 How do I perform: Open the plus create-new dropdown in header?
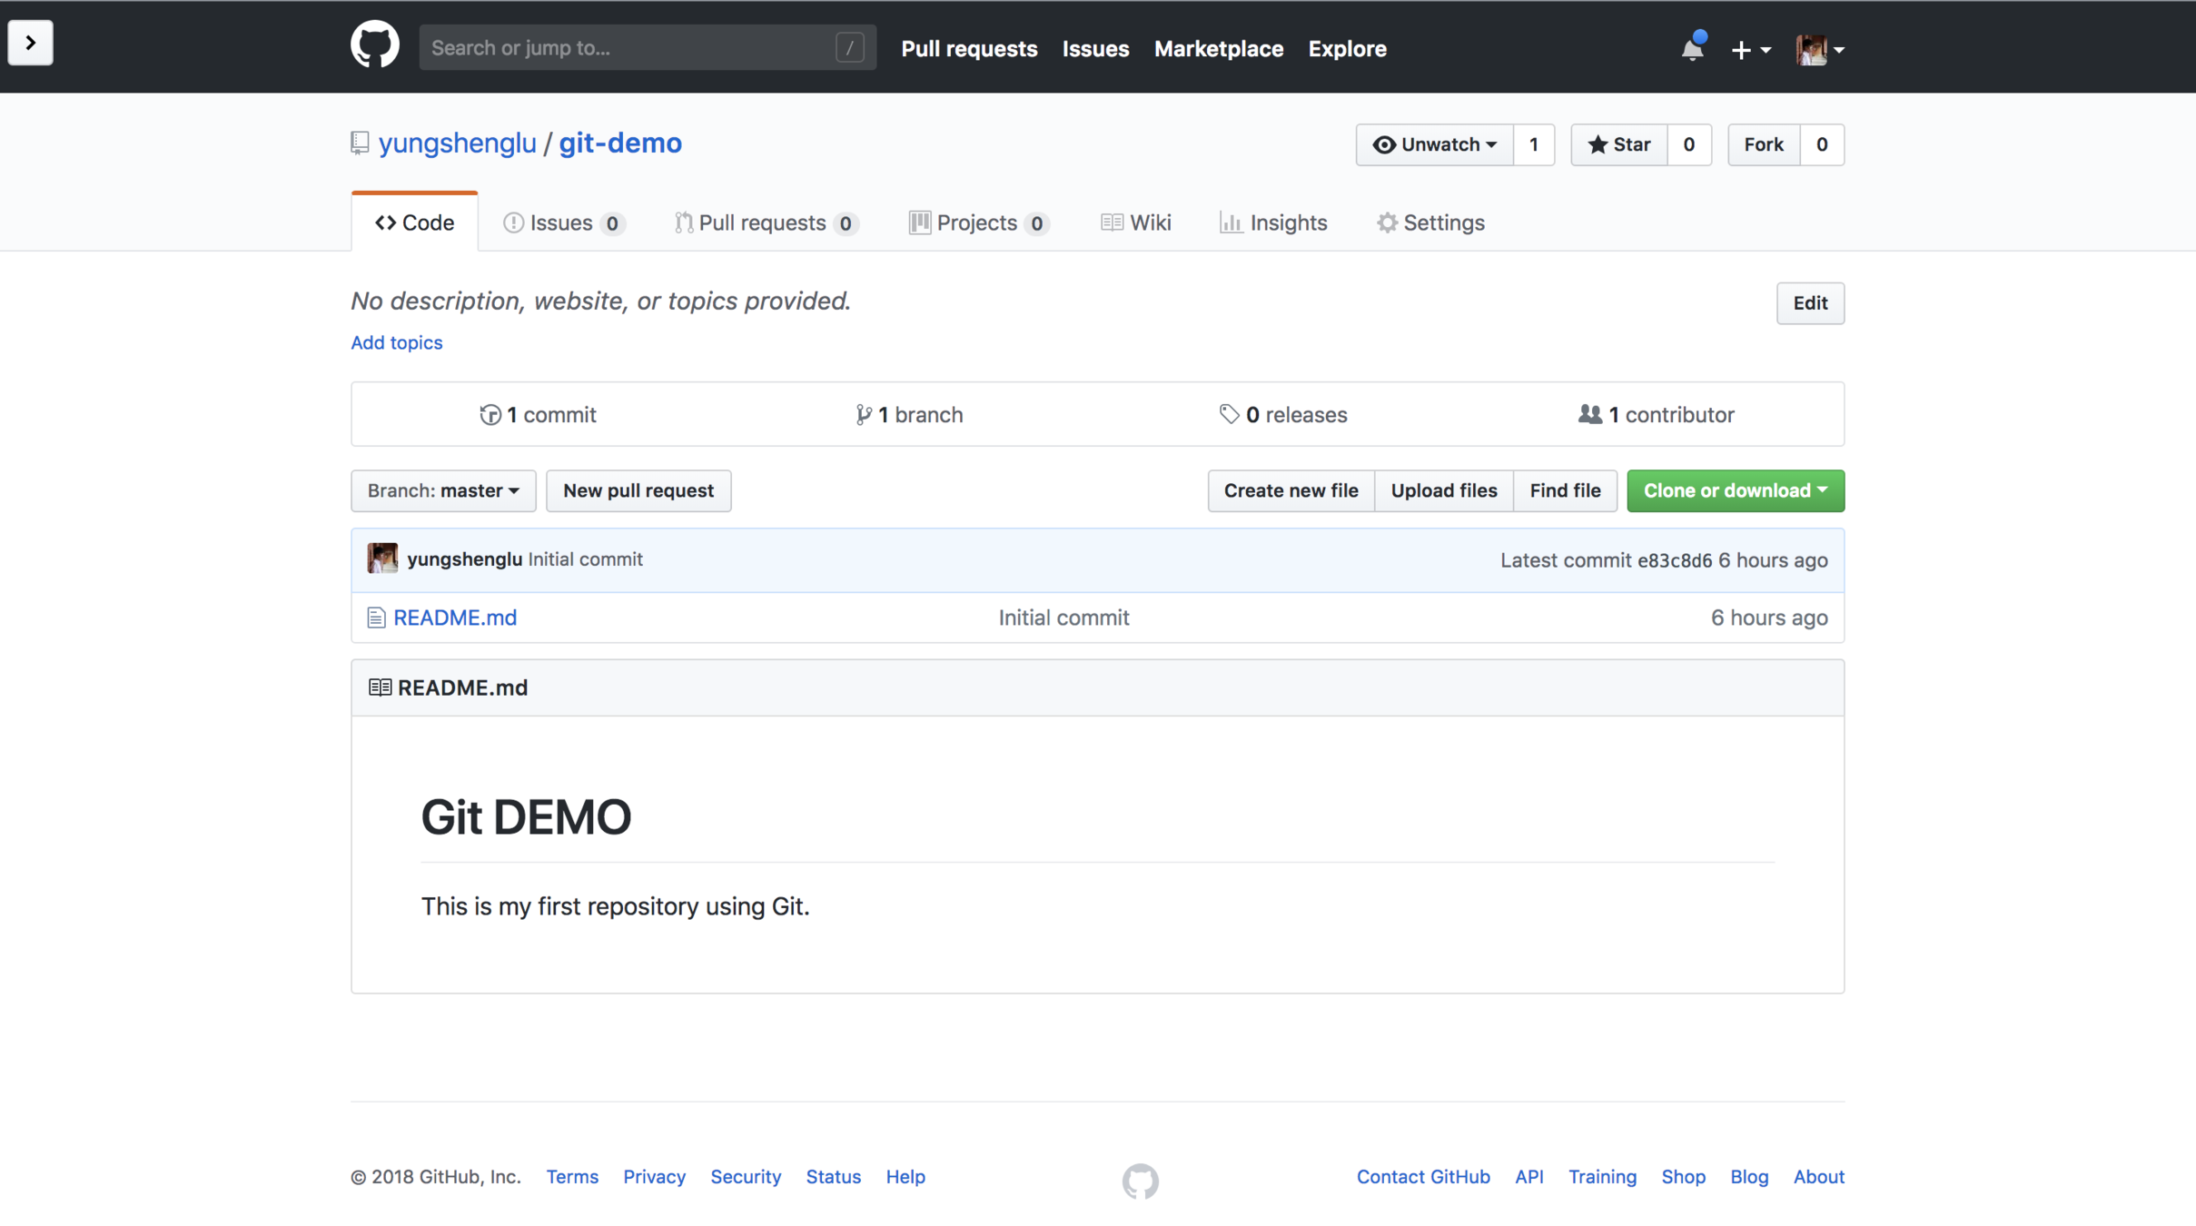1750,50
